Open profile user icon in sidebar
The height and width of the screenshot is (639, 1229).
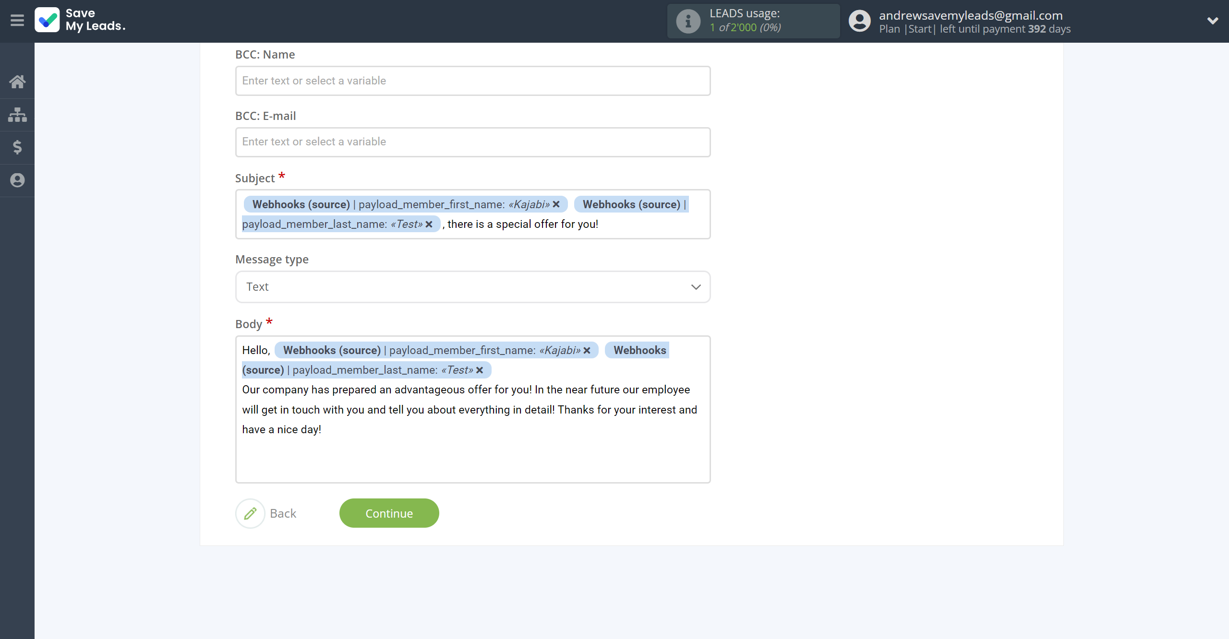pos(17,180)
